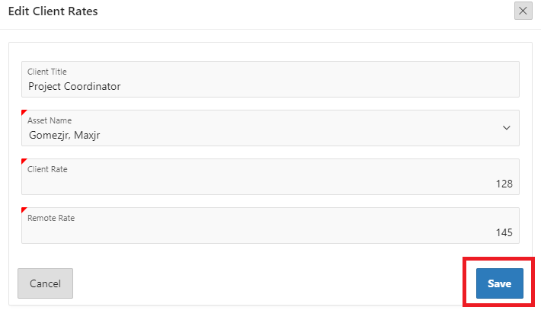Expand the Asset Name dropdown chevron
The width and height of the screenshot is (541, 320).
(x=507, y=128)
